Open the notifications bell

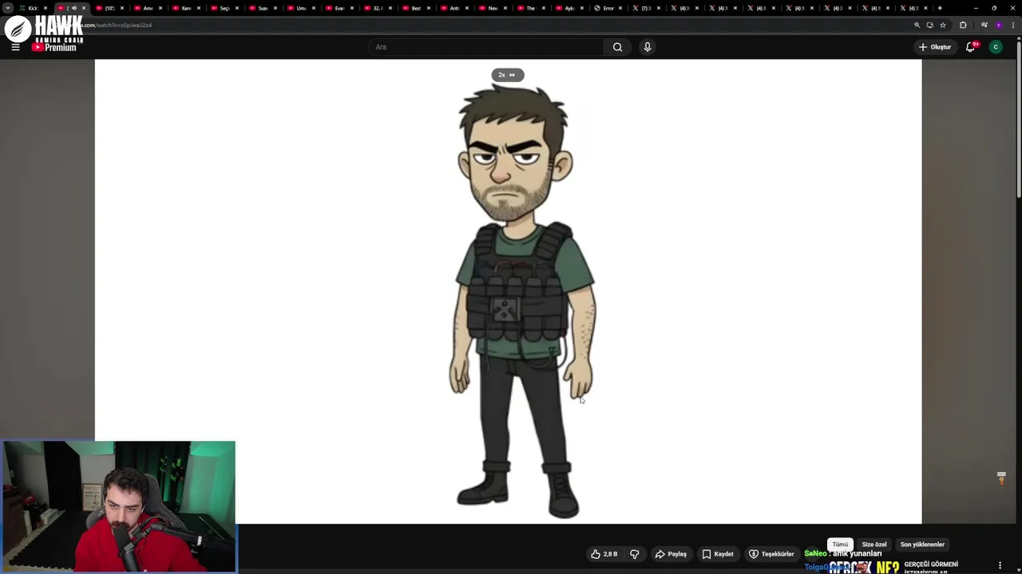coord(971,47)
